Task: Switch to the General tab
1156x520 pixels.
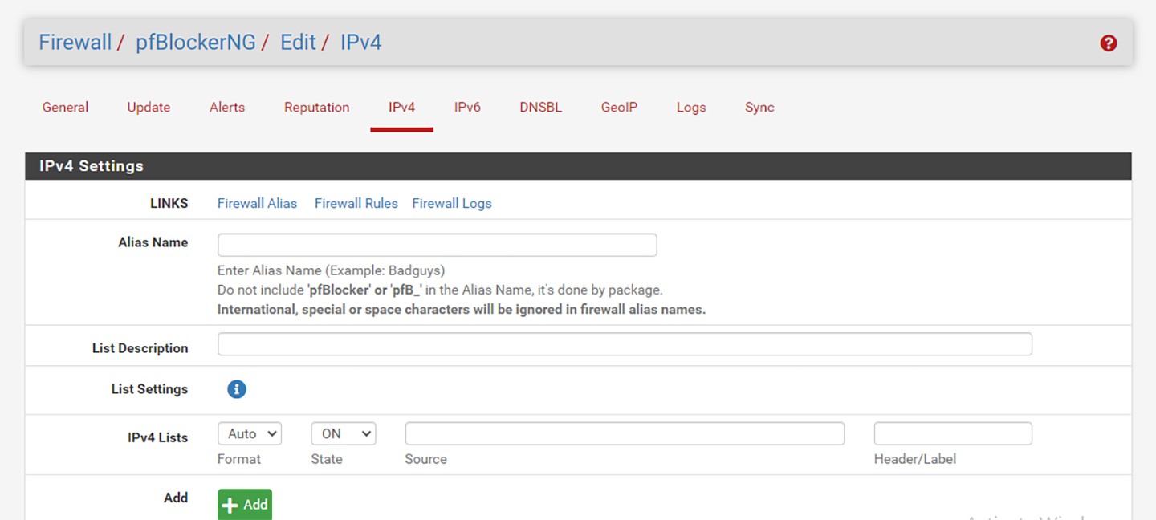Action: click(x=65, y=108)
